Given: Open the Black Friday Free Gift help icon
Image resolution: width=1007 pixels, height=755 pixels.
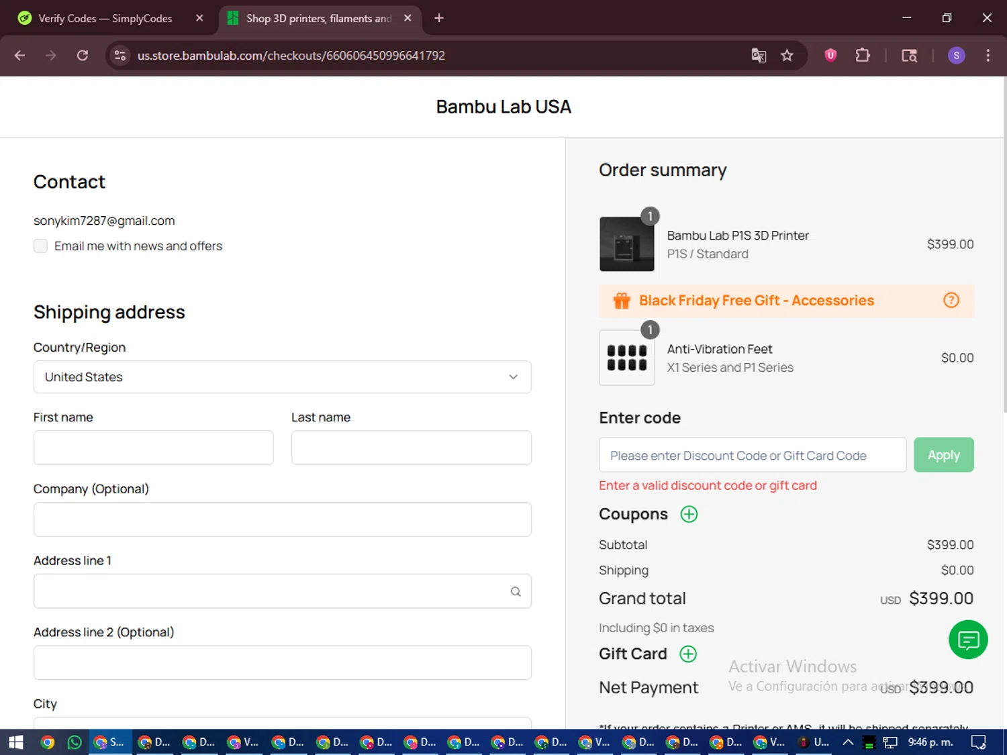Looking at the screenshot, I should click(951, 300).
